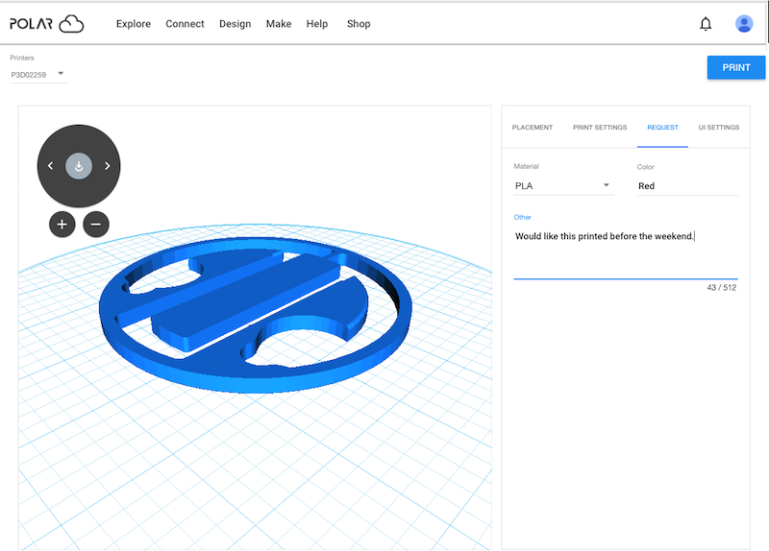Zoom out with the minus button

(x=95, y=225)
